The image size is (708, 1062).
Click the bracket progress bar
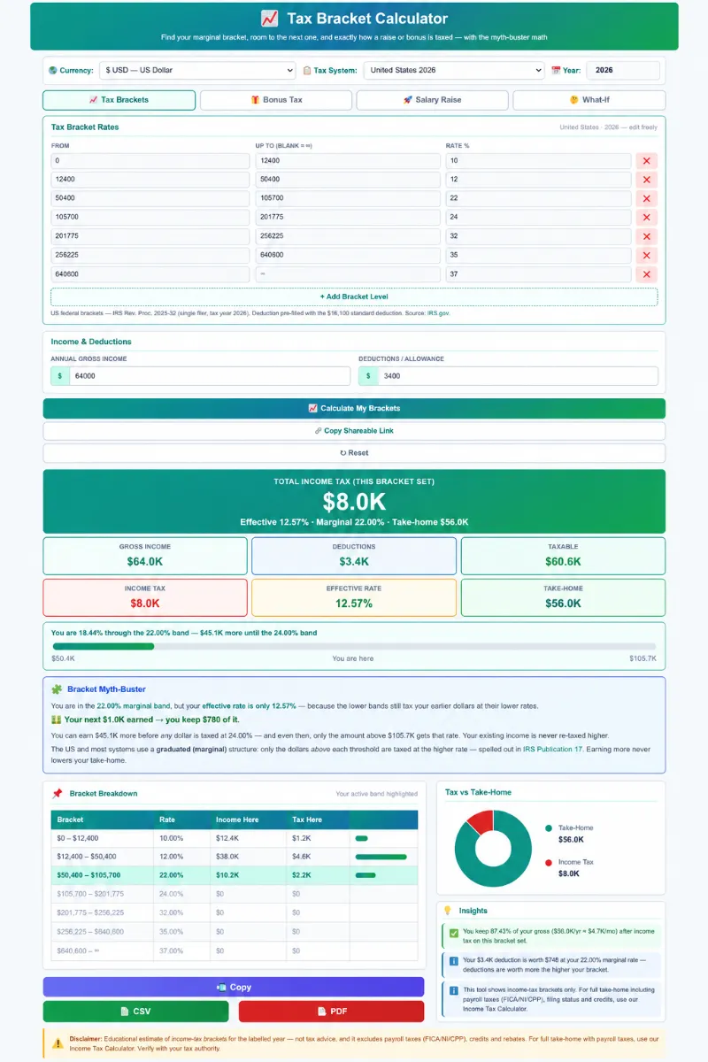coord(354,647)
